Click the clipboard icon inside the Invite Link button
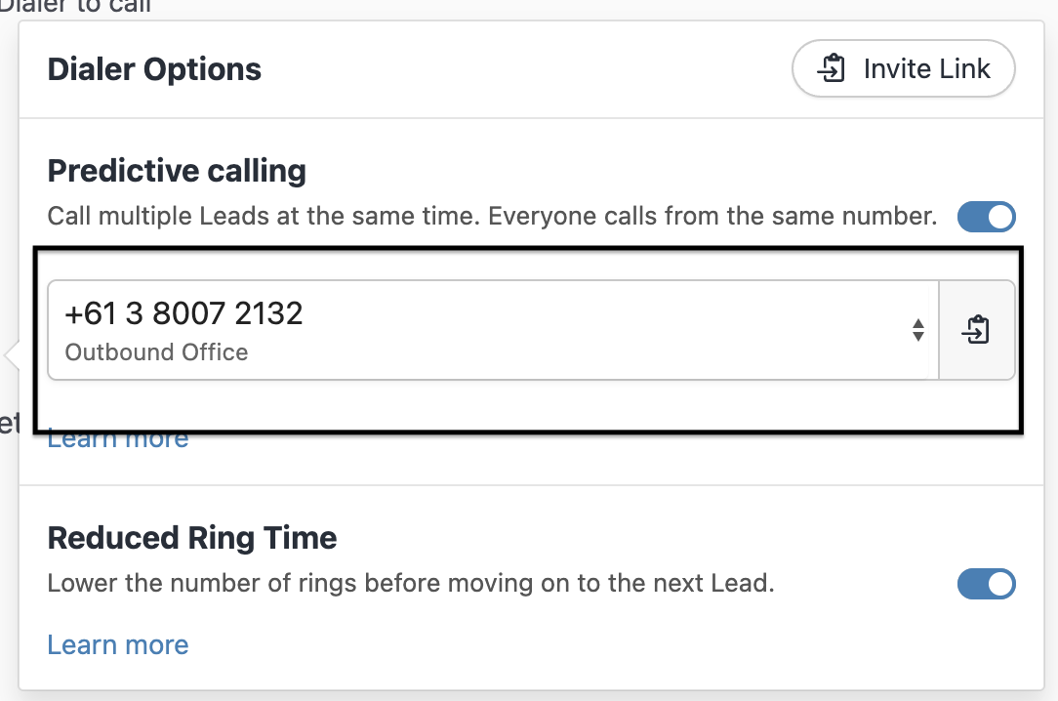Viewport: 1058px width, 701px height. tap(833, 68)
